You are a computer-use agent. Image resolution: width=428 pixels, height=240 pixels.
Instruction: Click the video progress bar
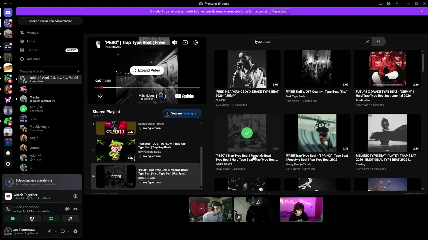[x=147, y=87]
